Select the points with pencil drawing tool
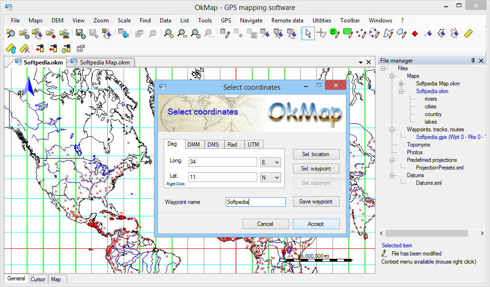This screenshot has width=490, height=287. pos(361,33)
